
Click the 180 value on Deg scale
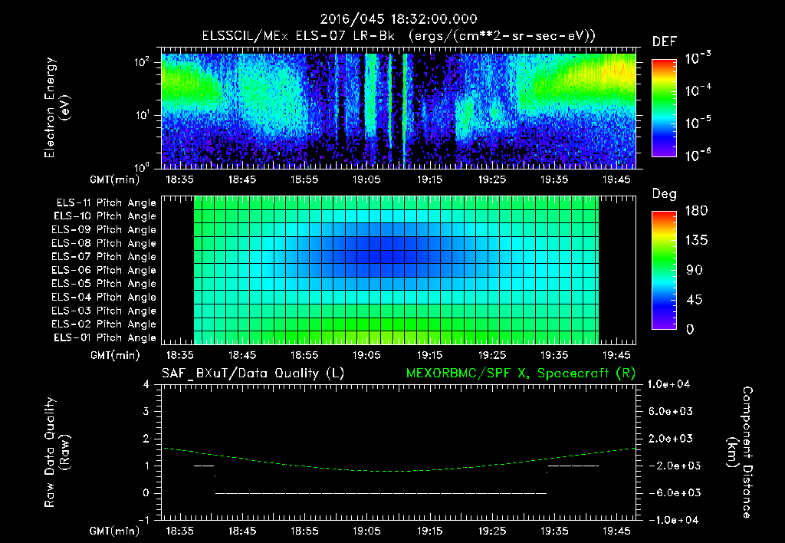coord(696,210)
